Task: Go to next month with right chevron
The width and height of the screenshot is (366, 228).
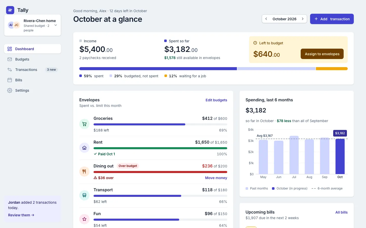Action: [x=303, y=19]
